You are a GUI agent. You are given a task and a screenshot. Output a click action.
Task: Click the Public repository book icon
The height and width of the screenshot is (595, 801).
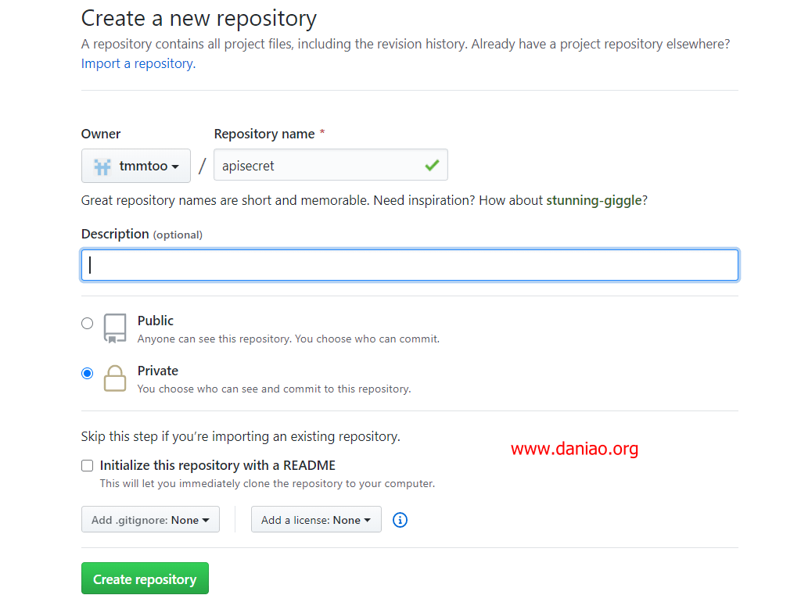[x=115, y=328]
